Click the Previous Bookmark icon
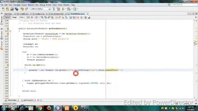 pyautogui.click(x=60, y=17)
